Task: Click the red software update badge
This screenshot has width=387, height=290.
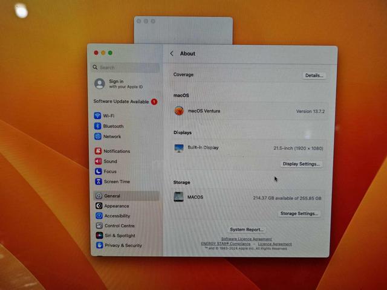Action: click(154, 101)
